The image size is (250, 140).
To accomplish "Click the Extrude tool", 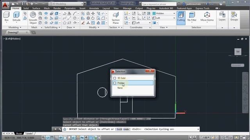I will coord(16,16).
